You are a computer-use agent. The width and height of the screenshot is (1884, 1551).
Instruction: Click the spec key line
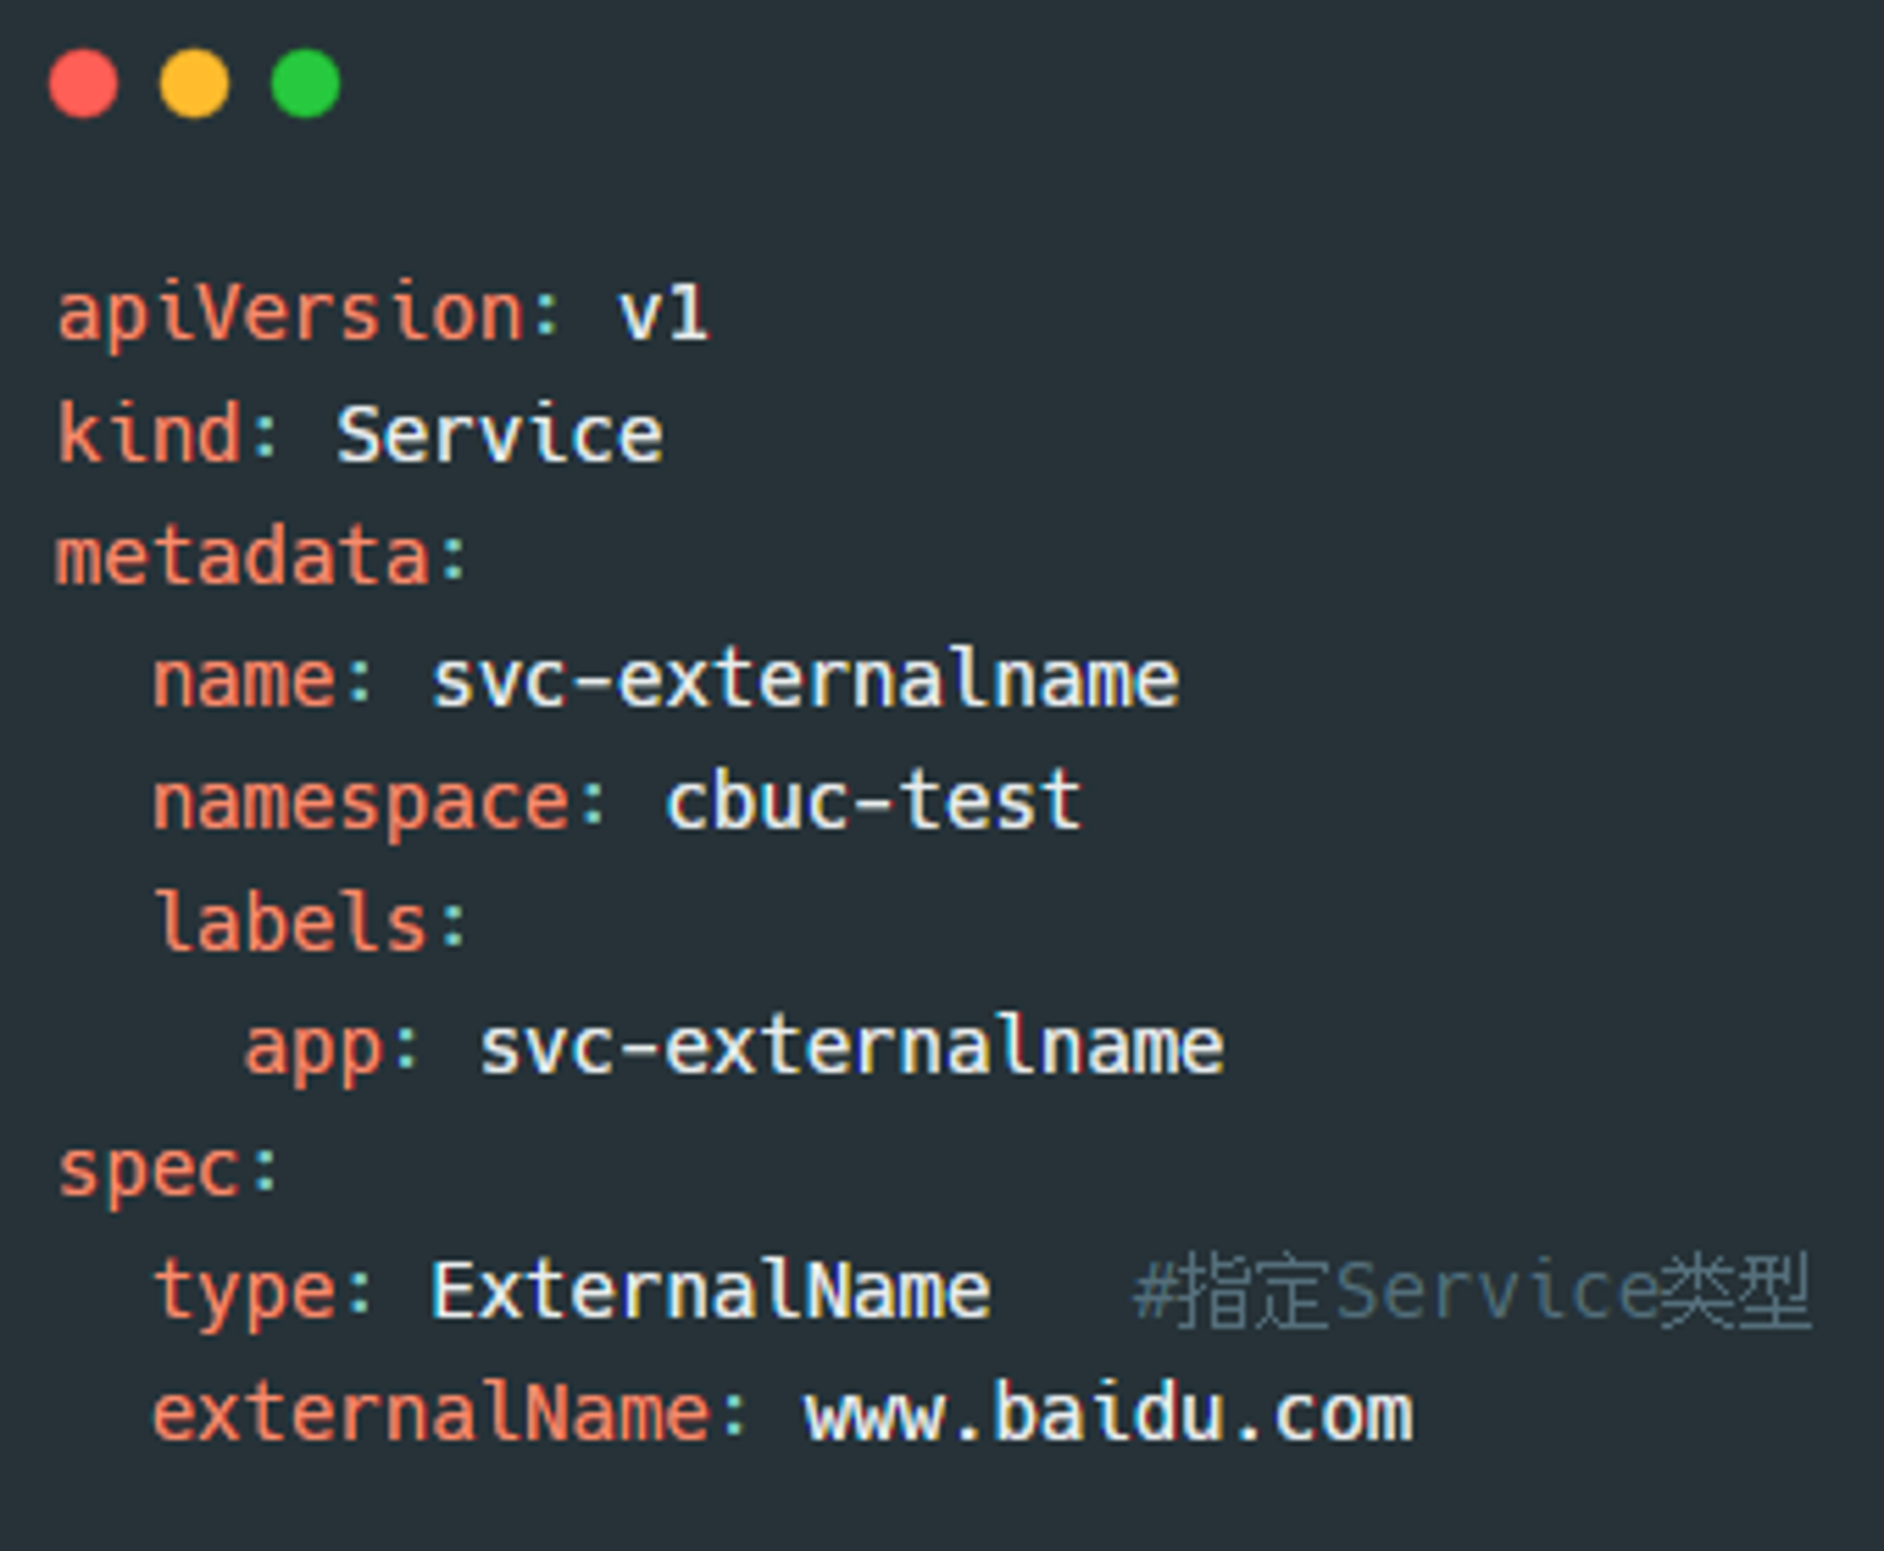168,1172
